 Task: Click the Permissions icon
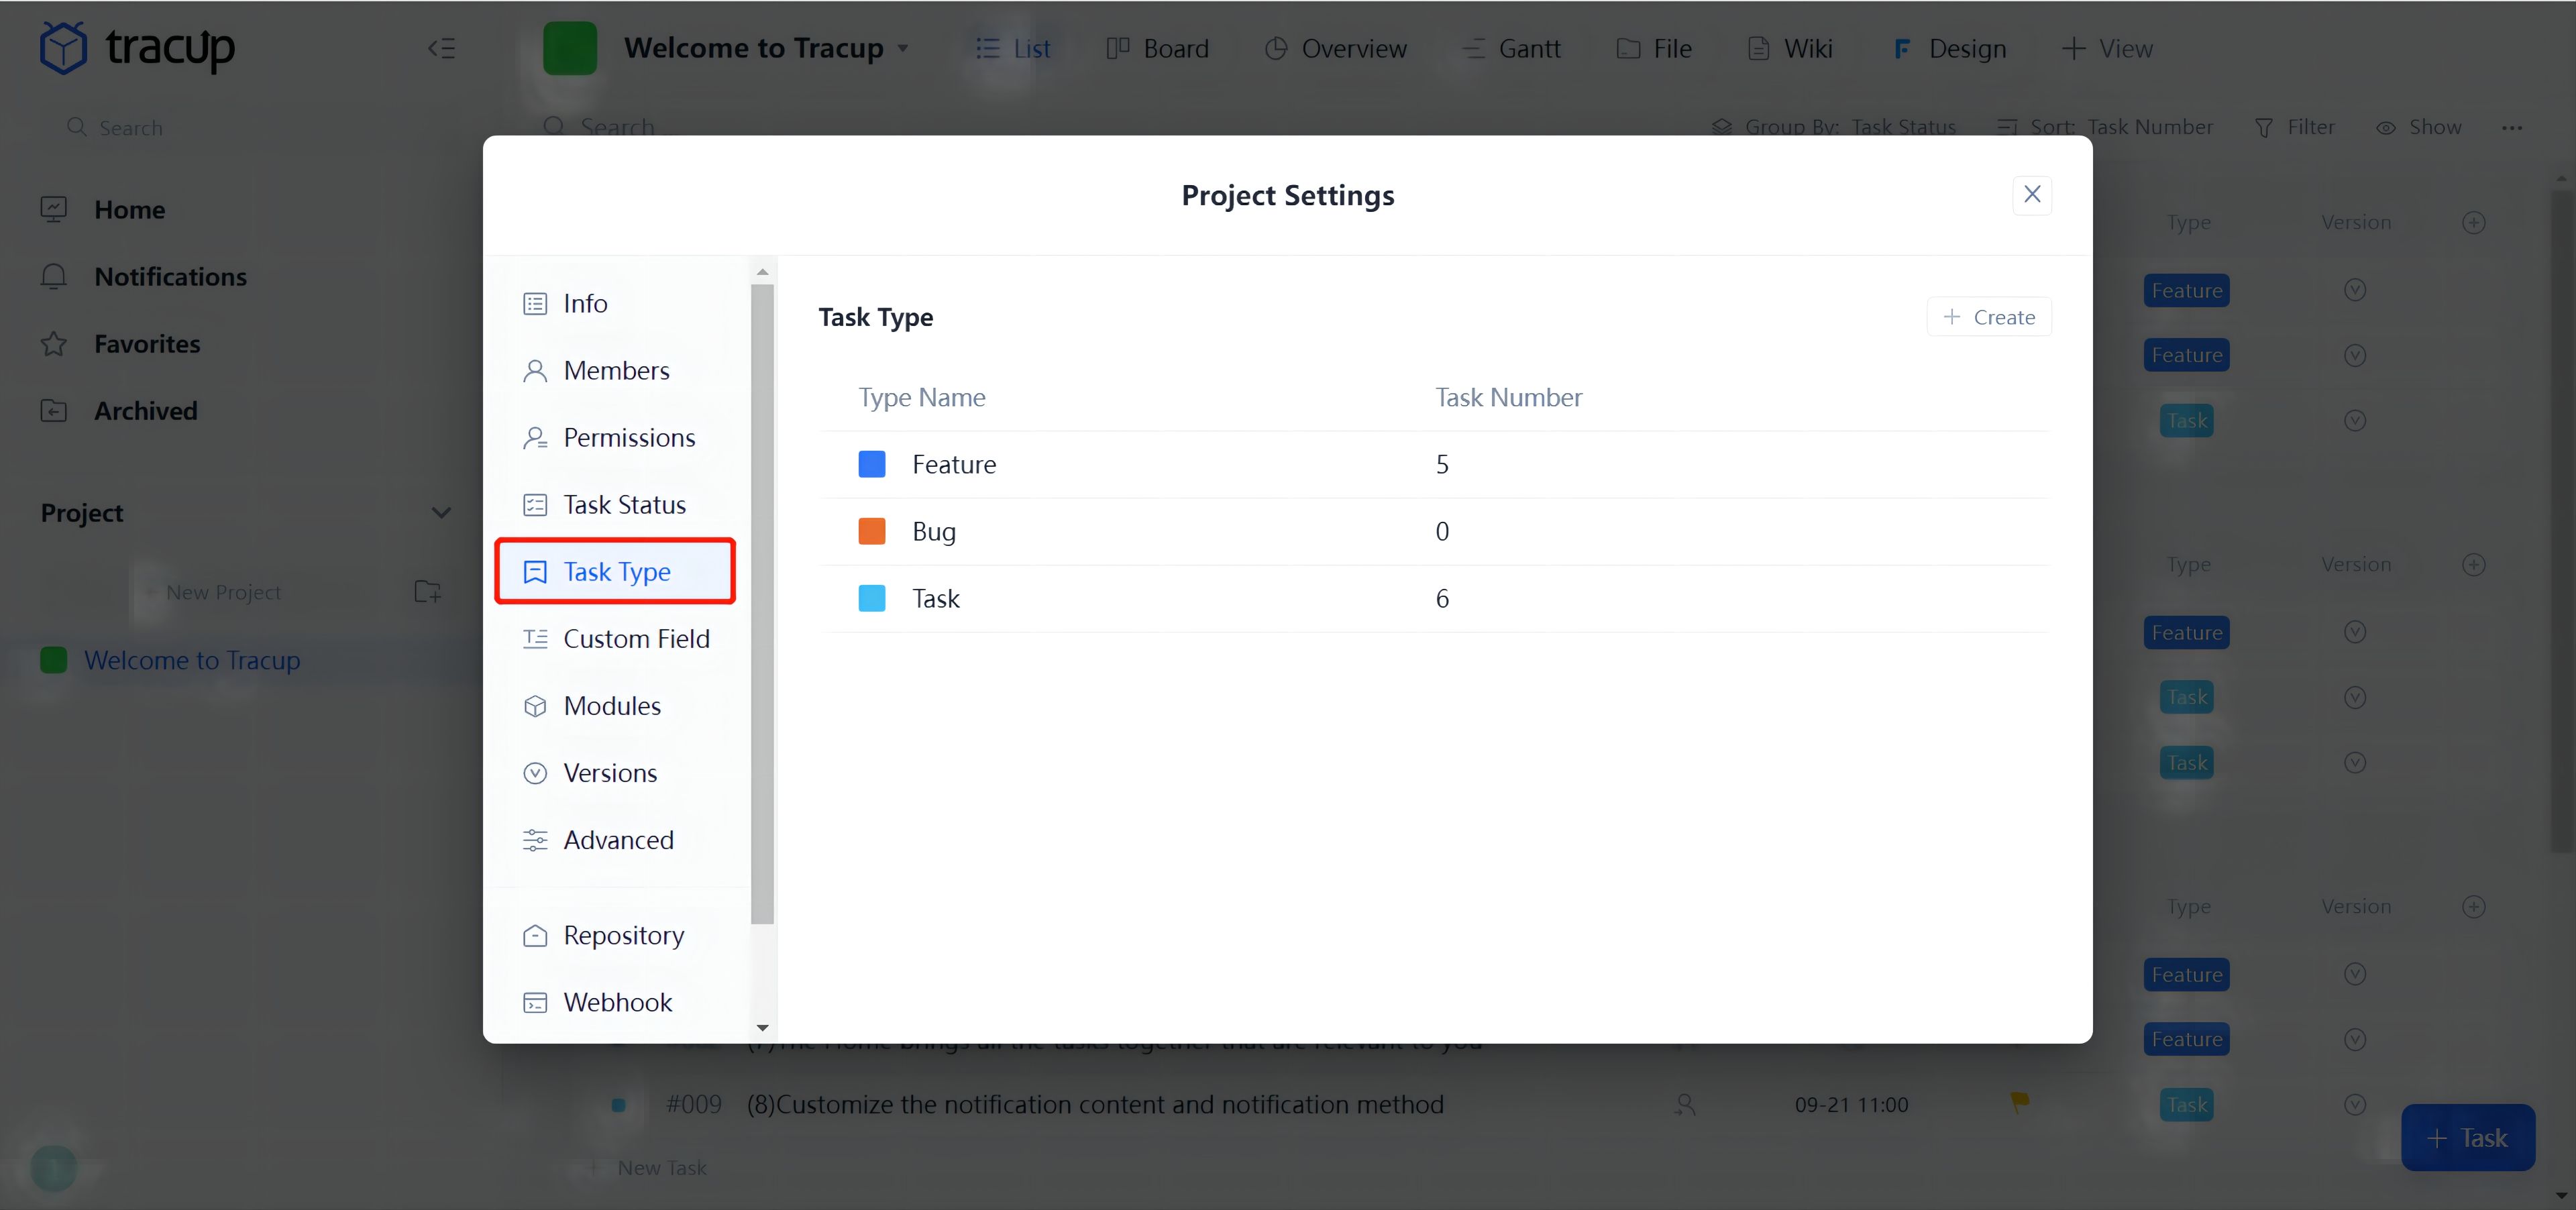(536, 437)
